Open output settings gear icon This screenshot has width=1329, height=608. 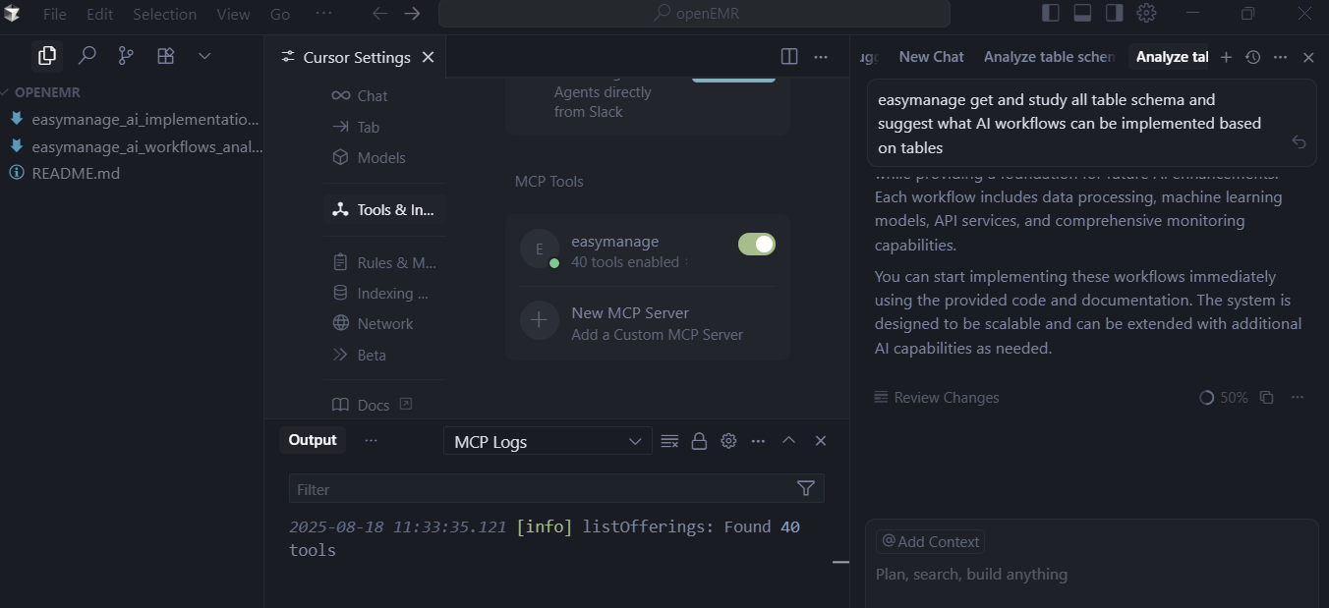[728, 441]
